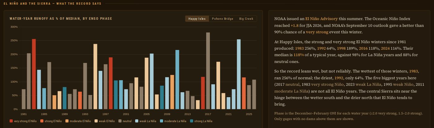Click 'El Niño and the Sierra' section heading
Image resolution: width=434 pixels, height=128 pixels.
click(52, 4)
